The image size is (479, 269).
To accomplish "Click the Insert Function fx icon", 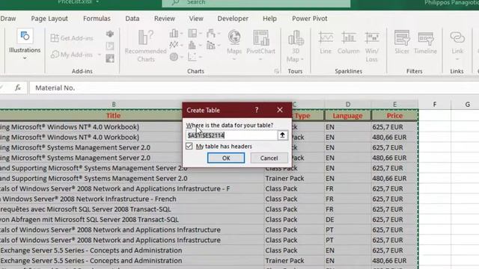I will 18,88.
